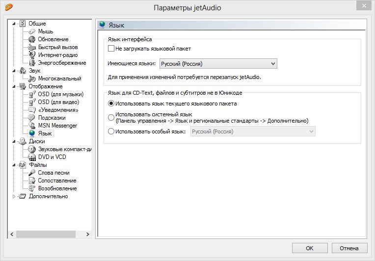The width and height of the screenshot is (375, 261).
Task: Click the icon beside OSD (для музыки)
Action: 32,94
